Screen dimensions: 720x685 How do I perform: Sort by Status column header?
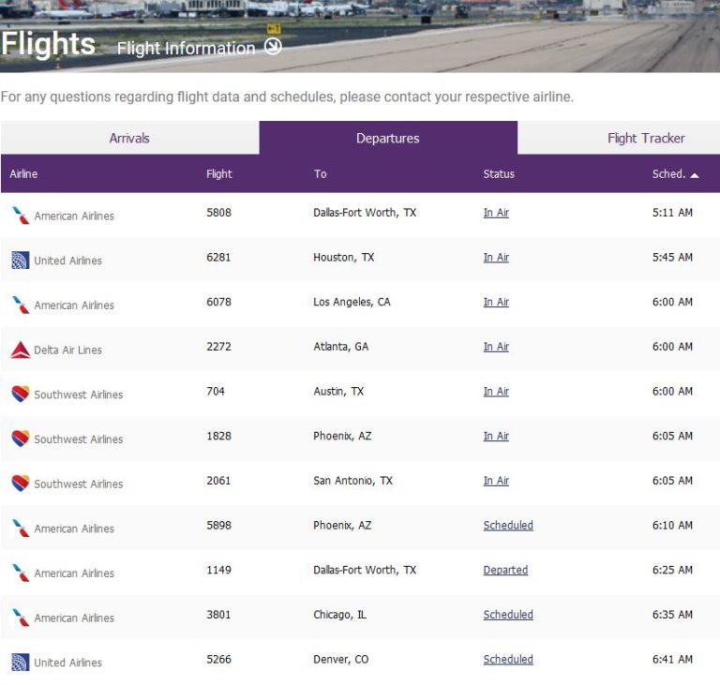click(499, 174)
